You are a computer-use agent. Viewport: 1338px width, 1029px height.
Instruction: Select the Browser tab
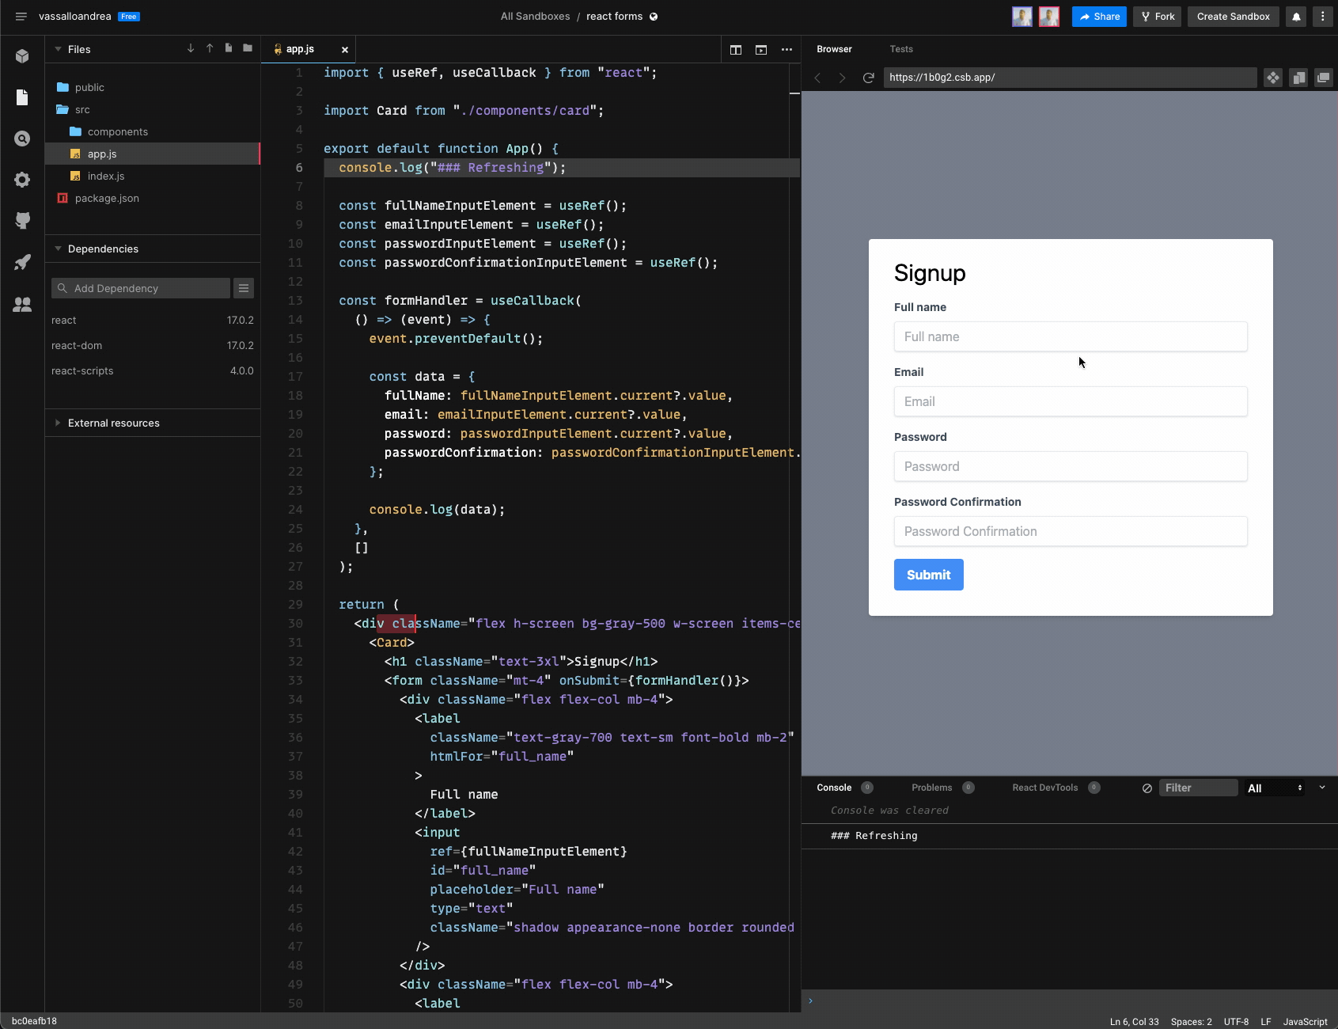[x=834, y=49]
